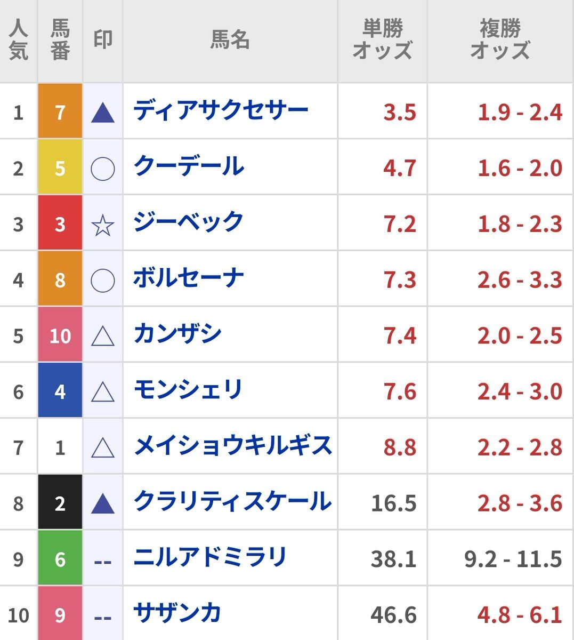
Task: Select the 16.5 win odds for クラリティスケール
Action: (393, 503)
